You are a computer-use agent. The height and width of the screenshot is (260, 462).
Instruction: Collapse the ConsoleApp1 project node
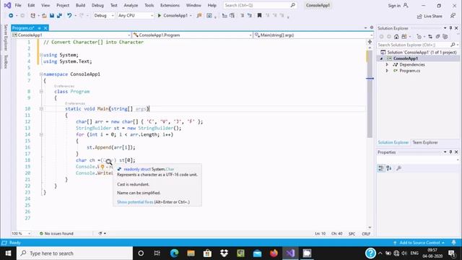click(382, 58)
